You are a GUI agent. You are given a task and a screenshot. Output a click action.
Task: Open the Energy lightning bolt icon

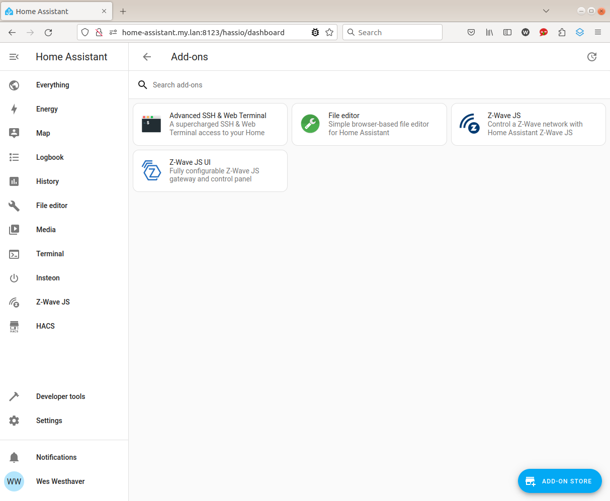(x=14, y=109)
